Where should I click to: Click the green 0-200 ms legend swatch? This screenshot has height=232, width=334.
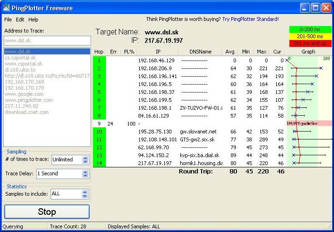[x=310, y=30]
